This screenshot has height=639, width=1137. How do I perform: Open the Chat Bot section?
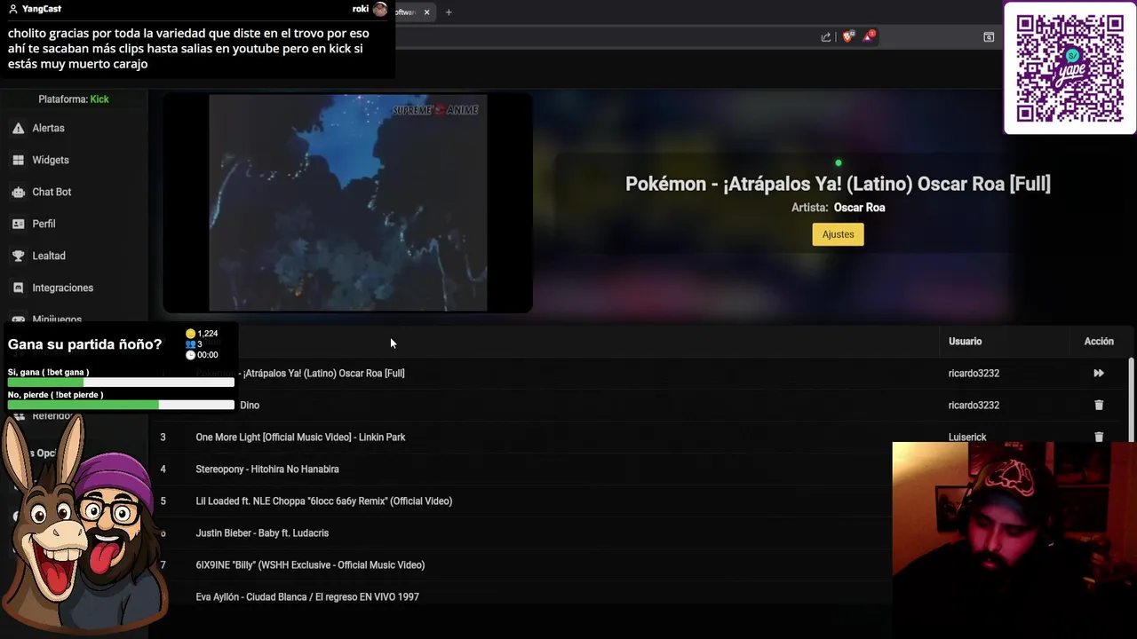[52, 193]
